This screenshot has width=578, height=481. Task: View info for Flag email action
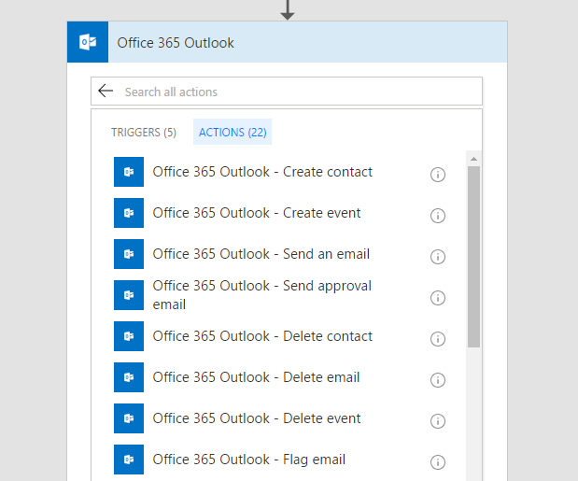tap(437, 462)
